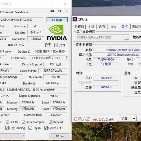The image size is (141, 141).
Task: Click the 300 MHz core clock in CPU-Z
Action: pos(106,78)
